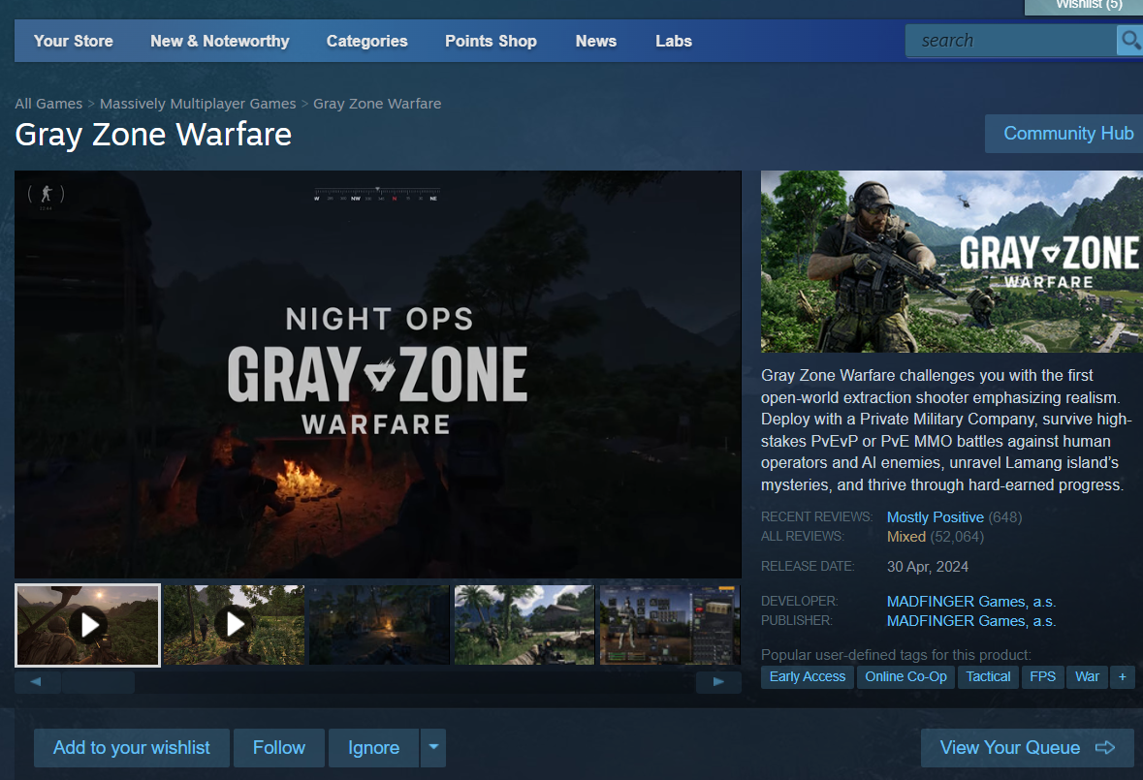Click View Your Queue
Image resolution: width=1143 pixels, height=780 pixels.
coord(1027,747)
